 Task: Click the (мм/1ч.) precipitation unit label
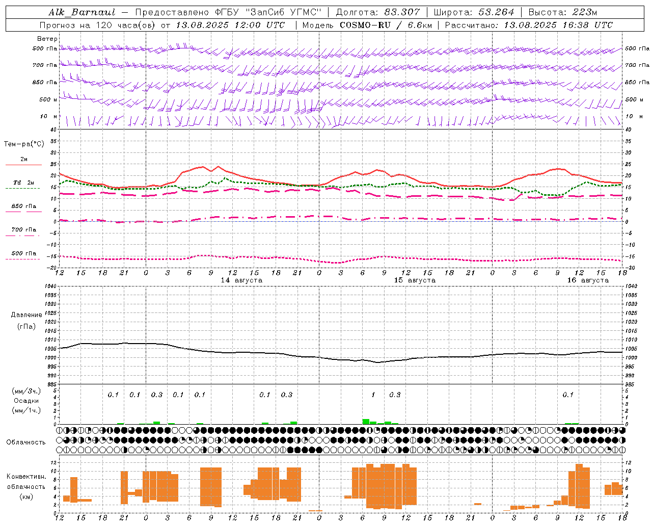pyautogui.click(x=26, y=410)
